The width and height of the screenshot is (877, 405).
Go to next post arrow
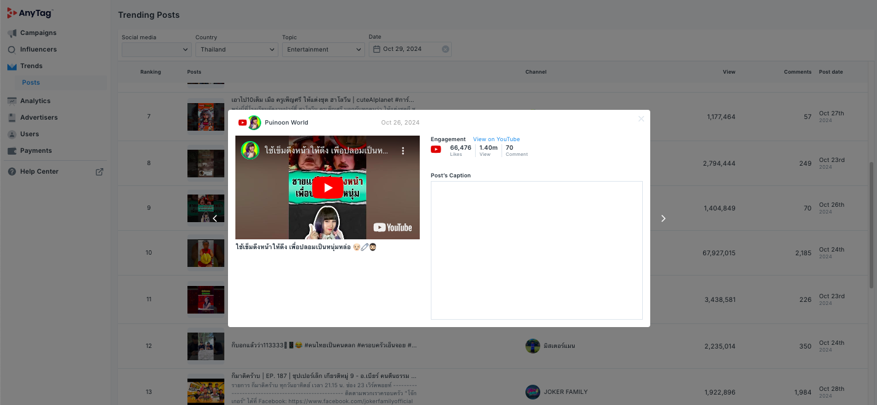click(x=663, y=218)
